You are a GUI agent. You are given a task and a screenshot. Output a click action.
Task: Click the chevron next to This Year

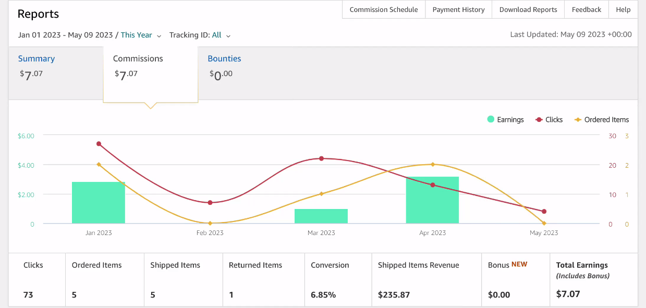point(159,36)
